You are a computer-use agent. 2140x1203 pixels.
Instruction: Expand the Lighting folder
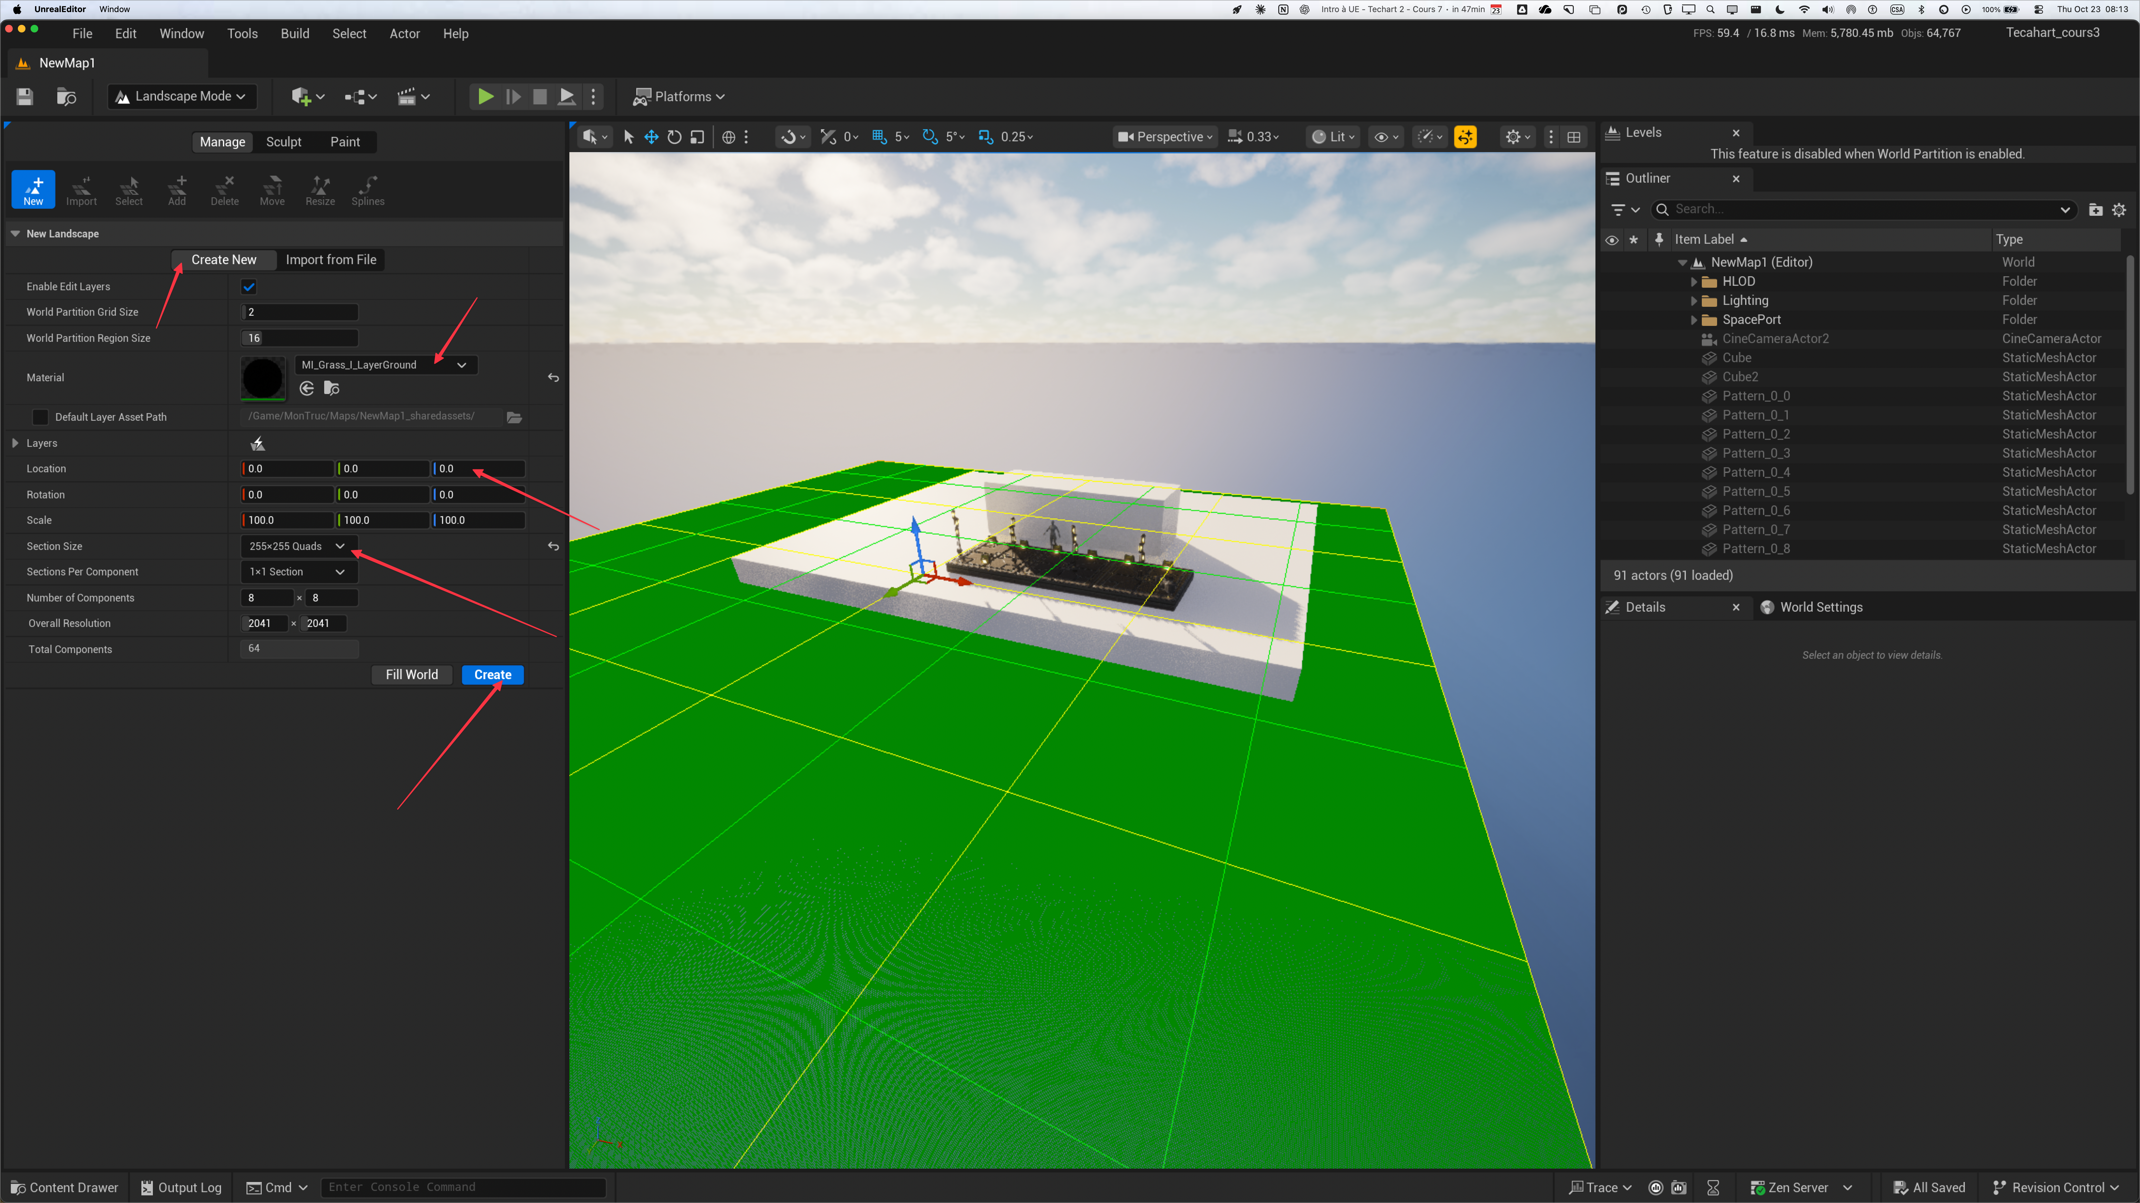click(1694, 300)
